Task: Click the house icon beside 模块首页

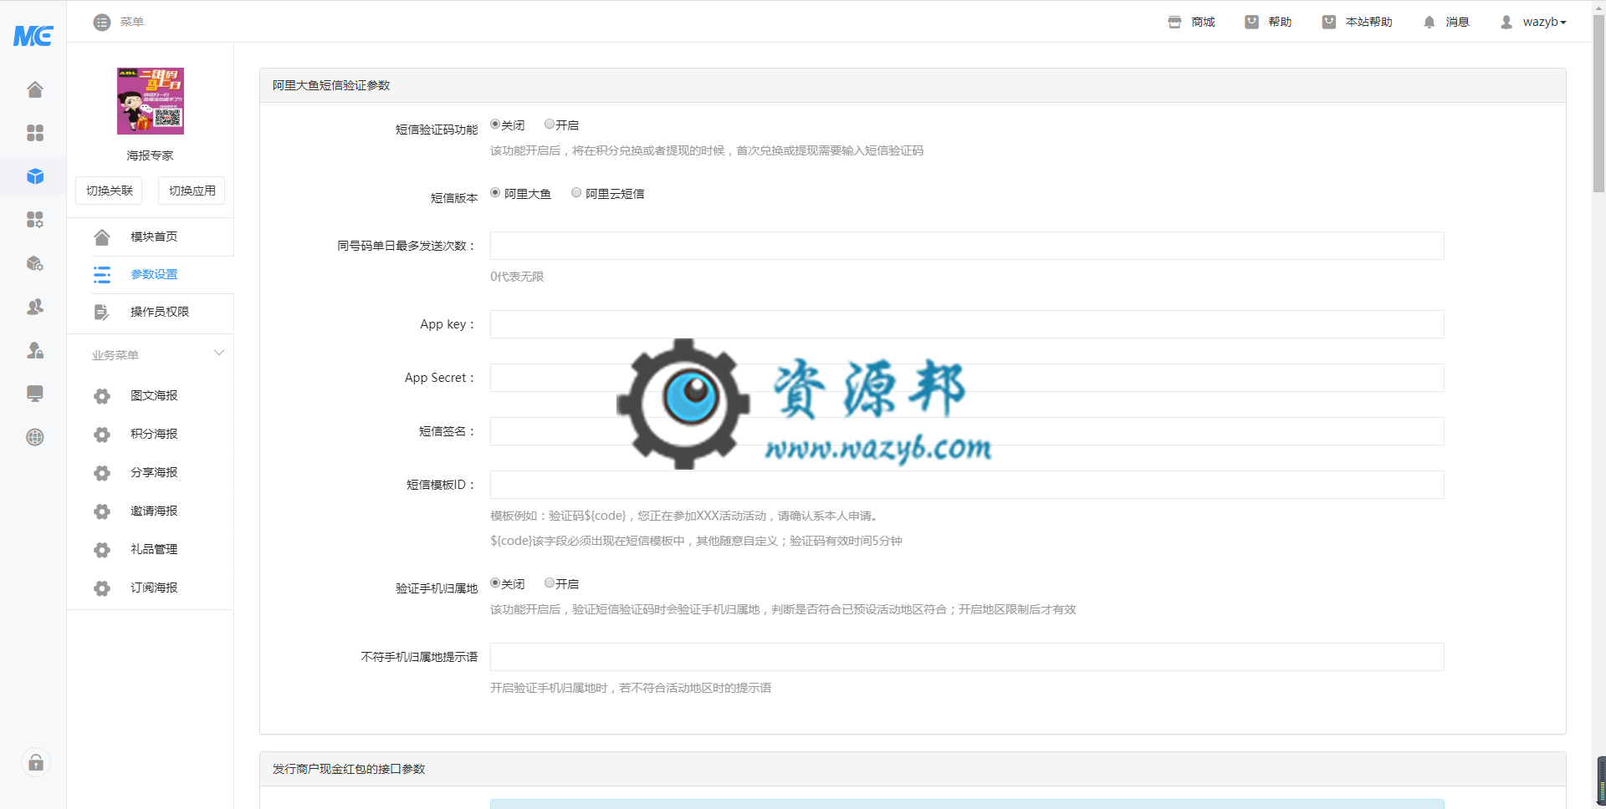Action: (x=102, y=237)
